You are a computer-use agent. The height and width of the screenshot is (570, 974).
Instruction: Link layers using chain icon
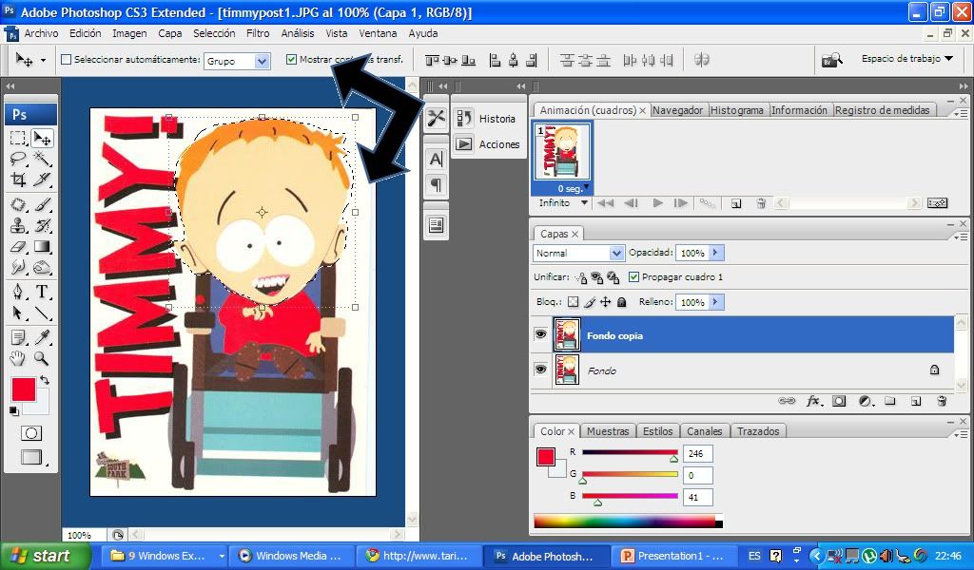click(x=787, y=401)
